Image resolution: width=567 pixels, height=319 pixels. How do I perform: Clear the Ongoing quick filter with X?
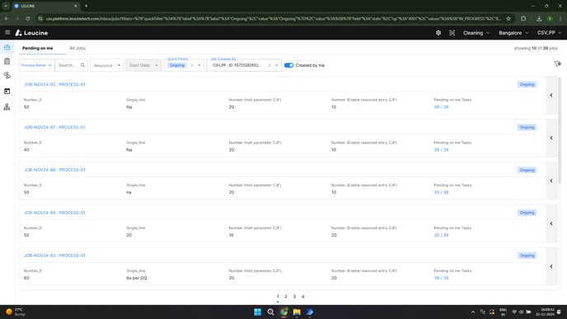click(x=192, y=65)
